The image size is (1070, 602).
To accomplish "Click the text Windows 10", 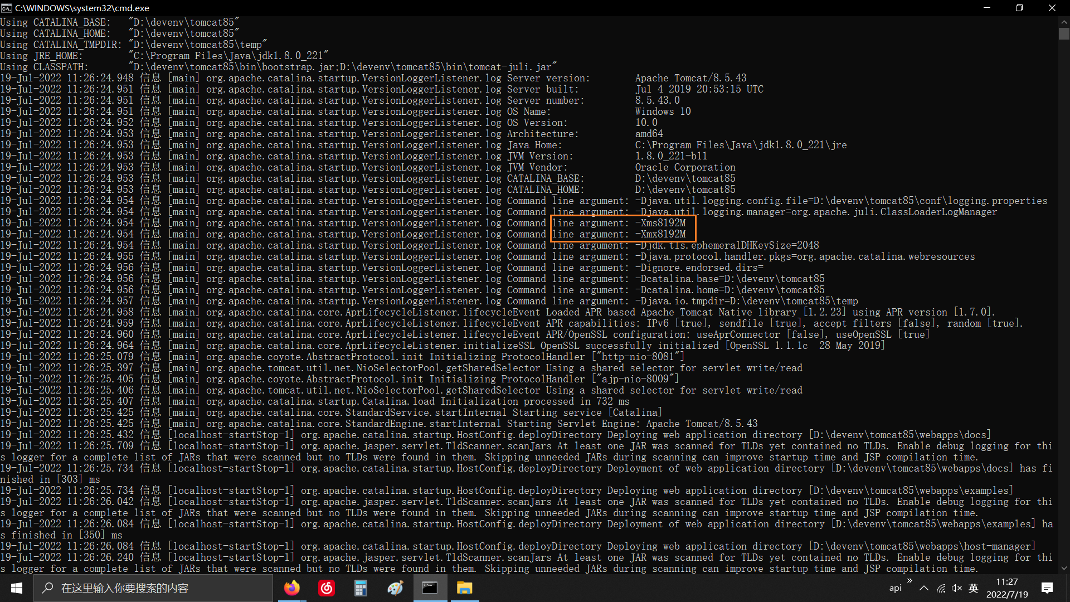I will tap(663, 111).
